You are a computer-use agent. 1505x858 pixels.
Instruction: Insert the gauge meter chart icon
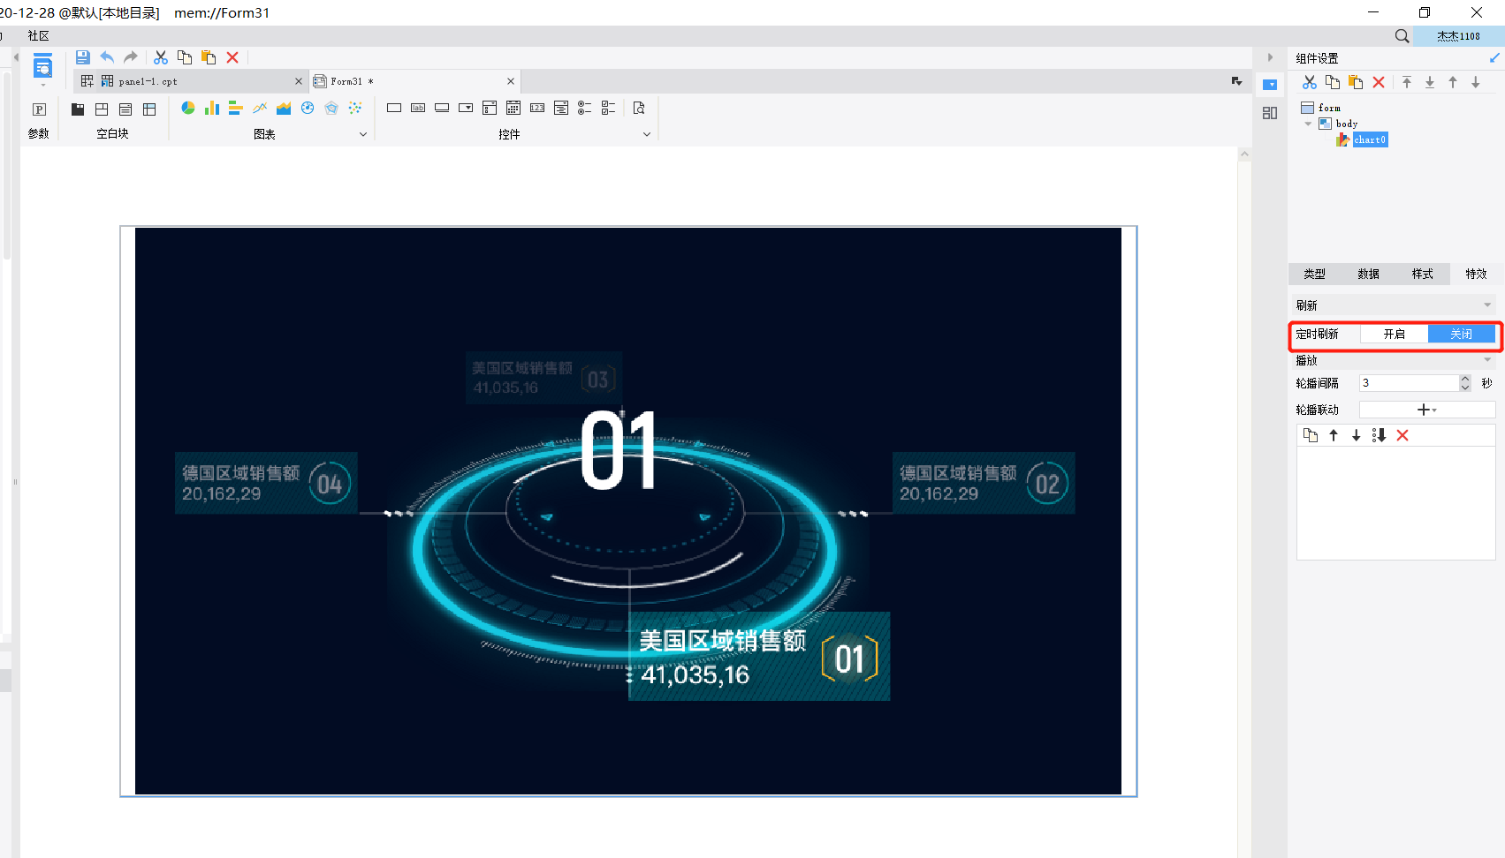[308, 108]
